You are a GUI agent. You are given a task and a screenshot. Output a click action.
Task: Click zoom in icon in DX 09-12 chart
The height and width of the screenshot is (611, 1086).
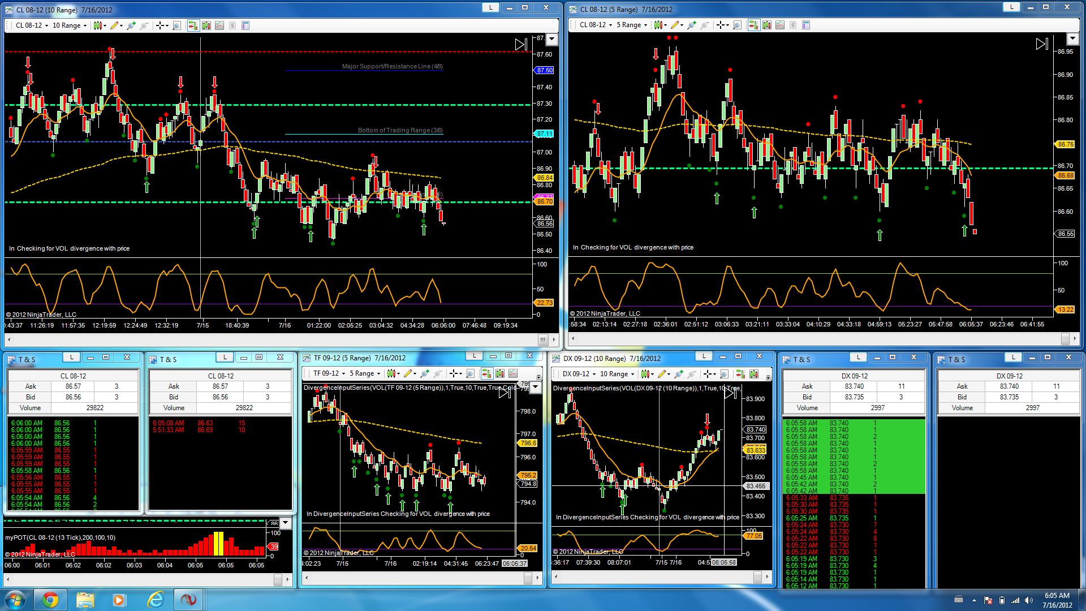[679, 374]
